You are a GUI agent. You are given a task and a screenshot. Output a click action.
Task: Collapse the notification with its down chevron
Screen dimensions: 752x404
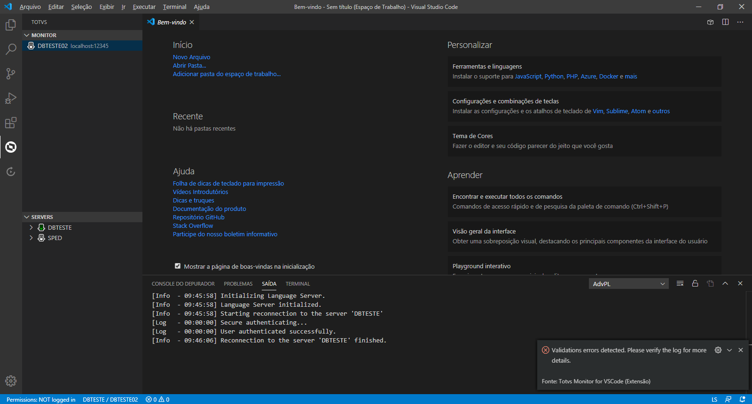[x=729, y=350]
